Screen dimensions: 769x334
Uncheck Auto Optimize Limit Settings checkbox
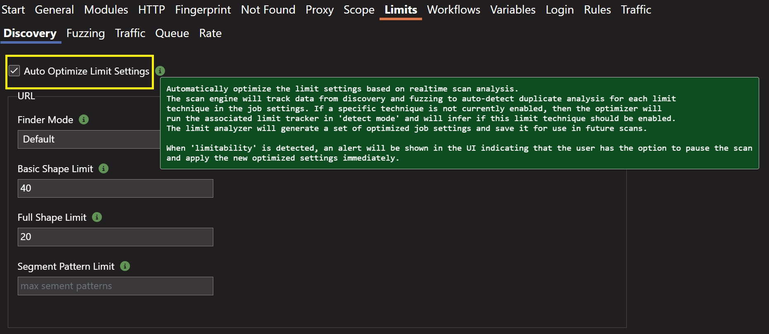point(14,71)
